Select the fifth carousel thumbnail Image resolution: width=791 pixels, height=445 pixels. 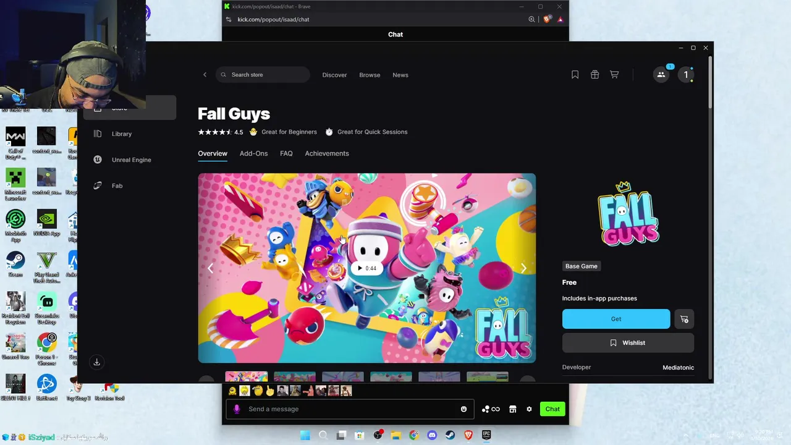[439, 377]
